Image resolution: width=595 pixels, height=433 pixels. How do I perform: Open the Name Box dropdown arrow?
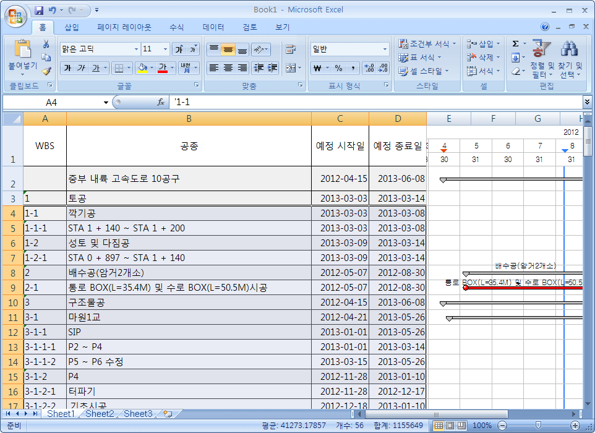pyautogui.click(x=106, y=102)
